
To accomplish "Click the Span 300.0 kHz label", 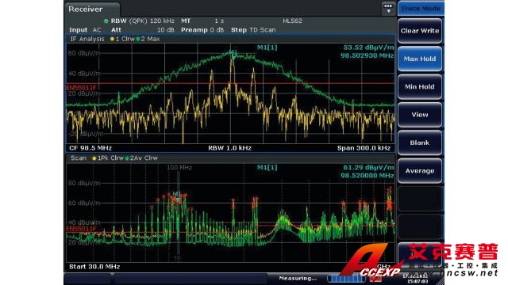I will click(364, 148).
